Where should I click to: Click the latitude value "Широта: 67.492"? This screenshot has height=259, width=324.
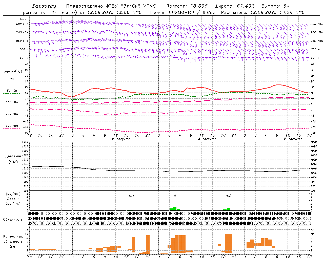(x=235, y=6)
